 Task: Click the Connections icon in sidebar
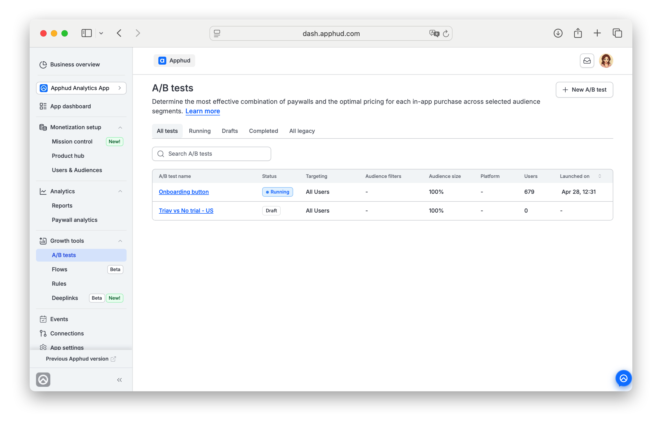click(x=43, y=333)
